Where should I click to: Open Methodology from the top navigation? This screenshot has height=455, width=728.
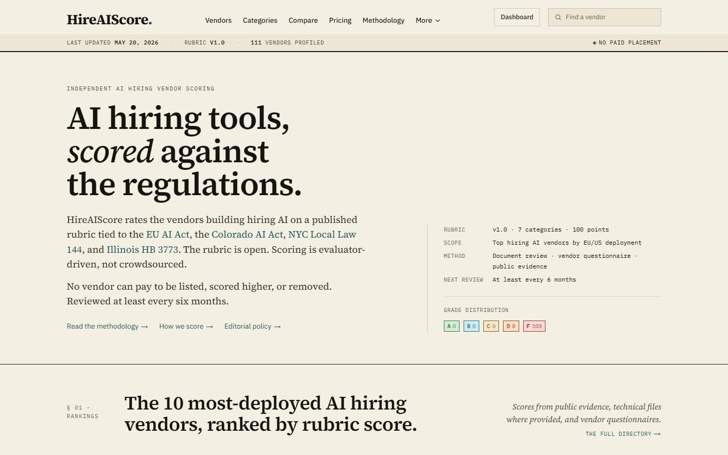pos(383,20)
